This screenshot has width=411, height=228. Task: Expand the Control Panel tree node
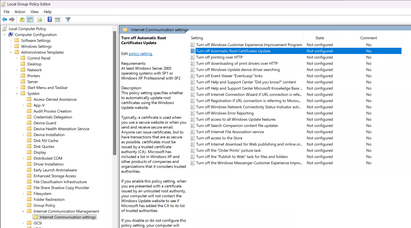tap(17, 58)
